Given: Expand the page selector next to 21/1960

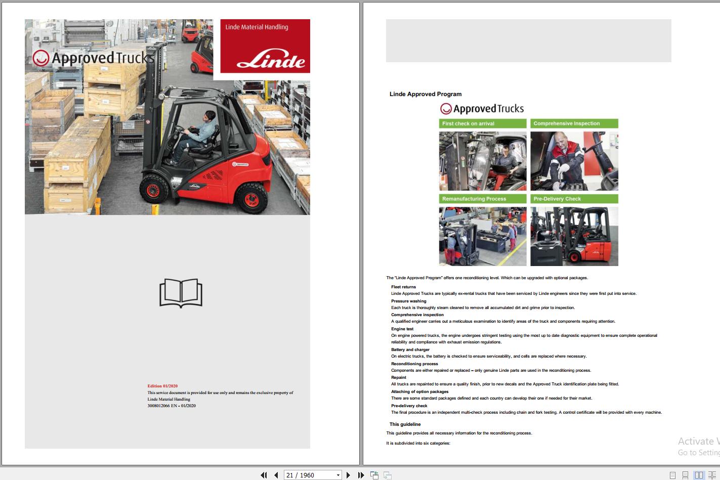Looking at the screenshot, I should tap(338, 475).
